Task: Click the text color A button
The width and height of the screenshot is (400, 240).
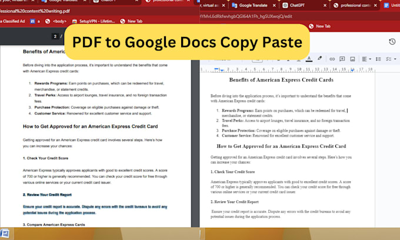Action: click(309, 59)
